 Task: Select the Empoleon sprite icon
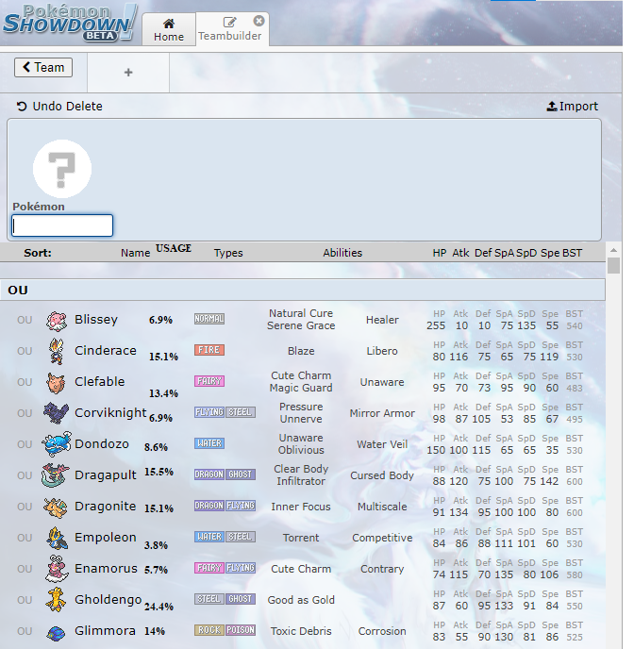[x=58, y=538]
